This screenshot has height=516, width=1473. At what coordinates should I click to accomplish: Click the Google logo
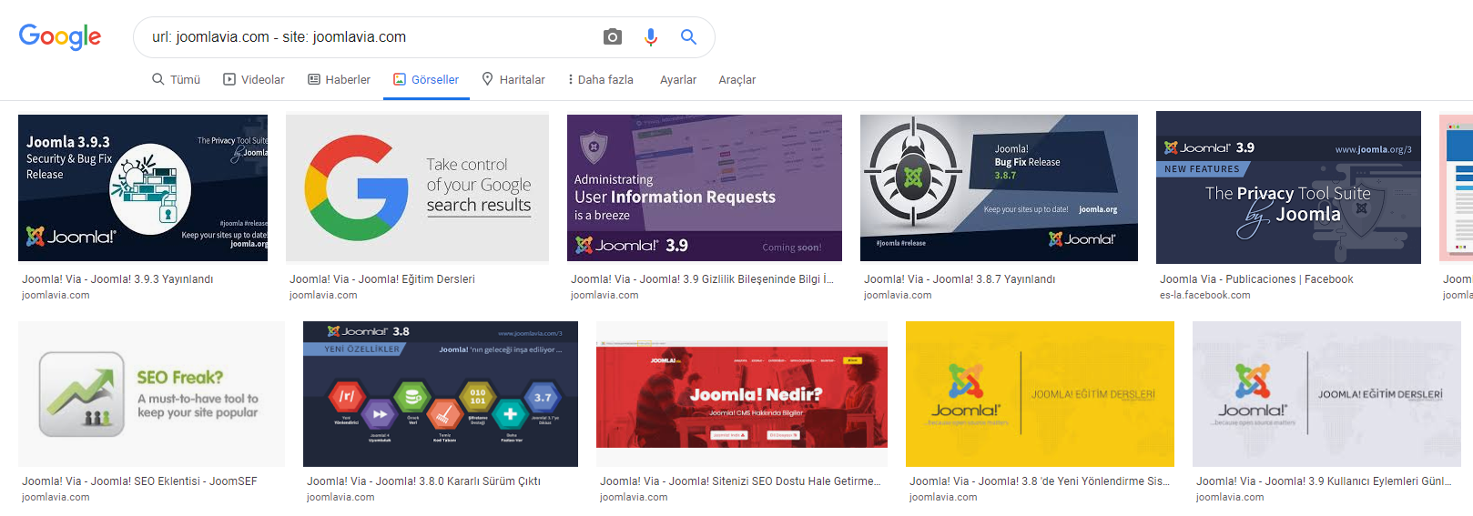(60, 36)
